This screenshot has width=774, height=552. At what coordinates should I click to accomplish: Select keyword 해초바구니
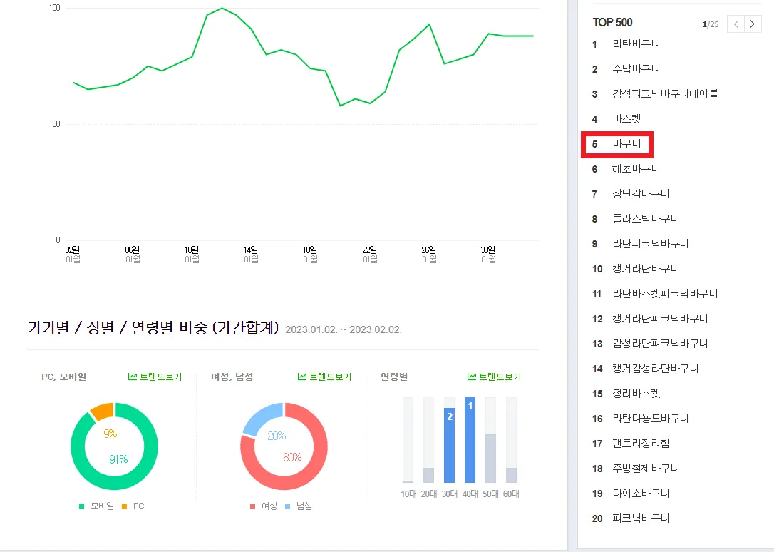click(x=636, y=169)
